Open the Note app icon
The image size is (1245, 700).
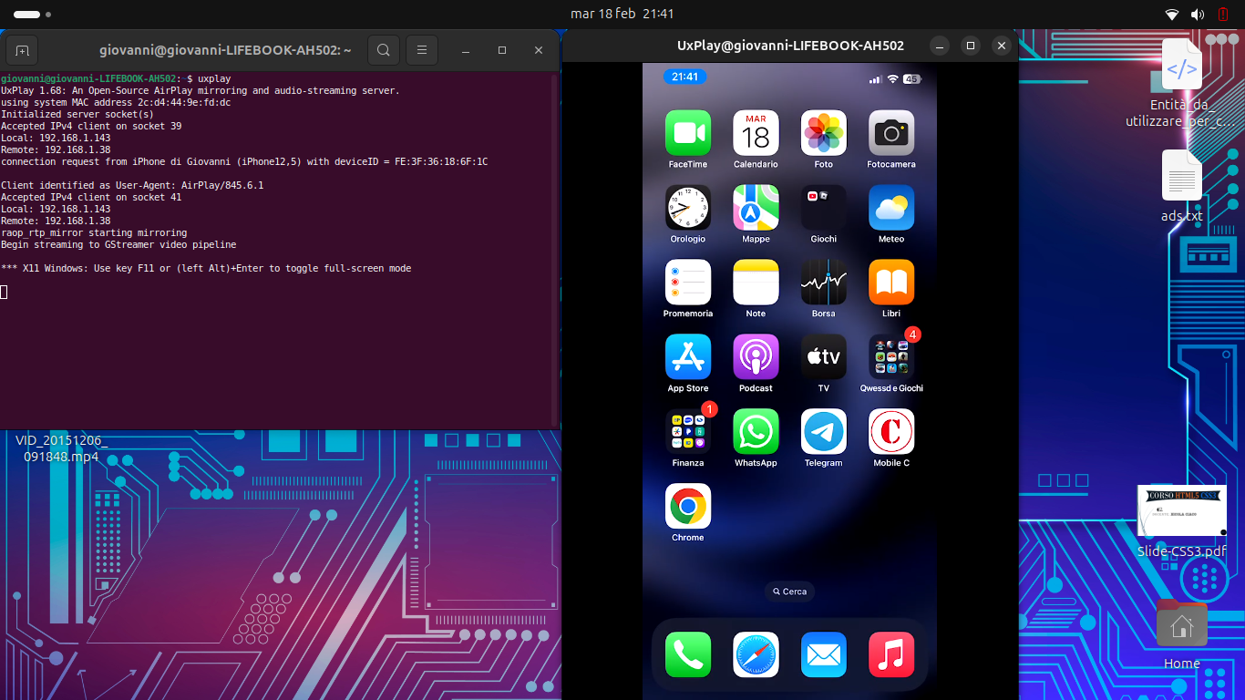pos(756,283)
